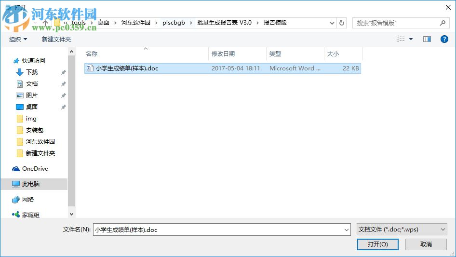The height and width of the screenshot is (257, 456).
Task: Select 家庭组 in navigation pane
Action: (x=31, y=215)
